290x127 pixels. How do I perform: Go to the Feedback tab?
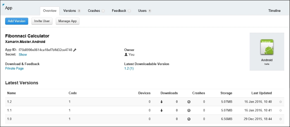click(x=121, y=11)
